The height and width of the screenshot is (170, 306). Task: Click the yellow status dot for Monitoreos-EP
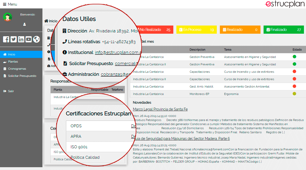click(x=294, y=94)
